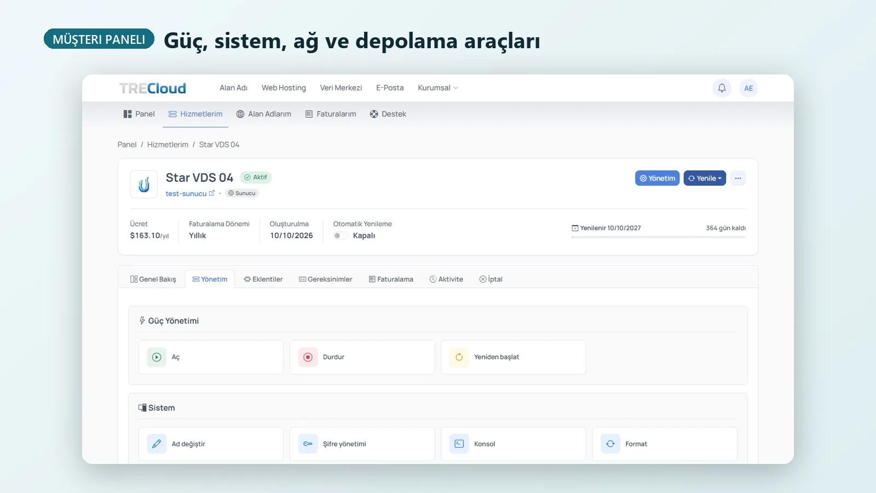The image size is (876, 493).
Task: Open E-Posta in the top menu
Action: [390, 88]
